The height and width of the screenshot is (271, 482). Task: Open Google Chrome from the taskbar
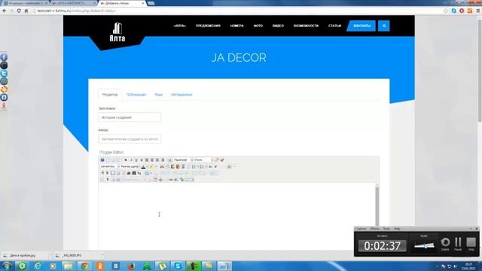[x=84, y=266]
